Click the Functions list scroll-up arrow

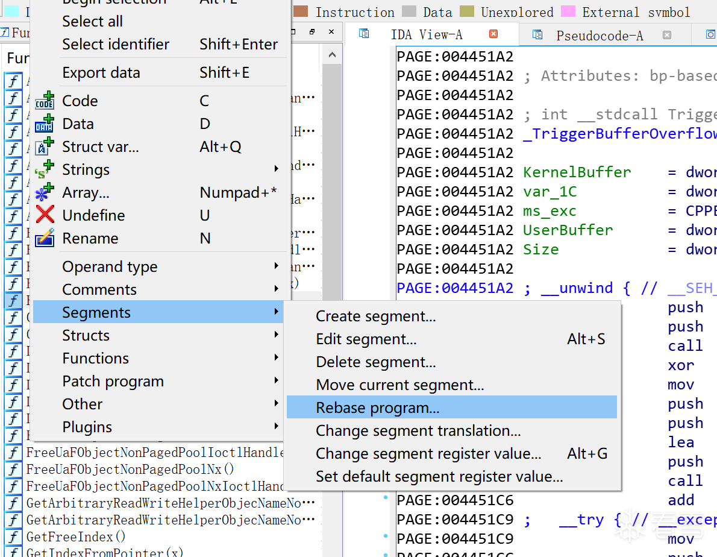point(333,55)
